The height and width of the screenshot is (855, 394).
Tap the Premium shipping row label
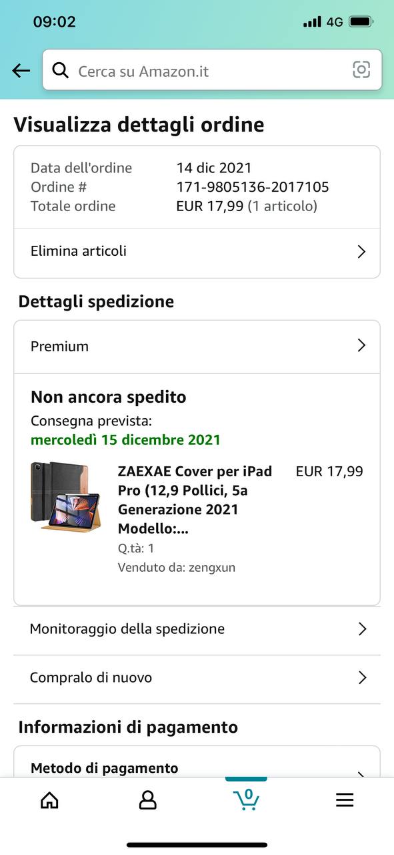tap(59, 346)
